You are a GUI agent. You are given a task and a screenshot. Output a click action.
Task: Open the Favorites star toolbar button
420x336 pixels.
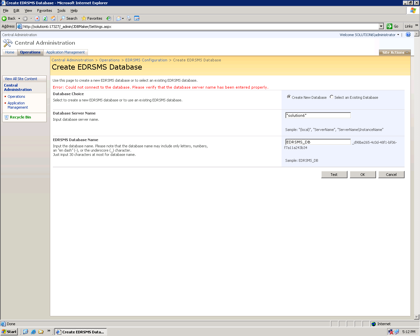click(x=92, y=18)
